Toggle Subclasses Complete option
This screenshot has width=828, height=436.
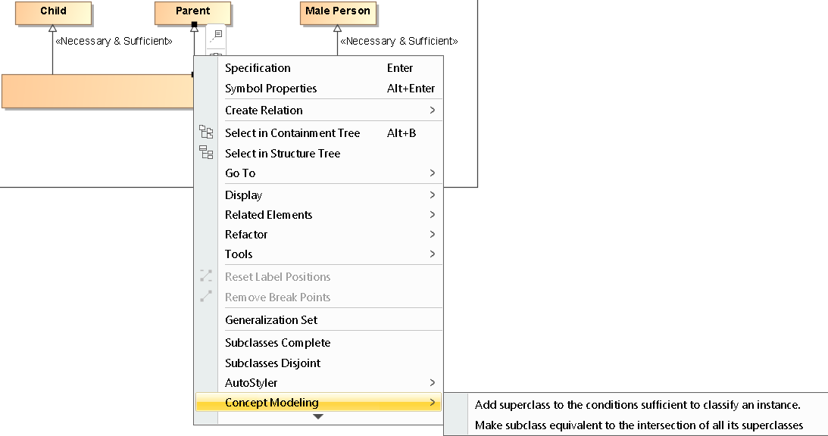(277, 343)
